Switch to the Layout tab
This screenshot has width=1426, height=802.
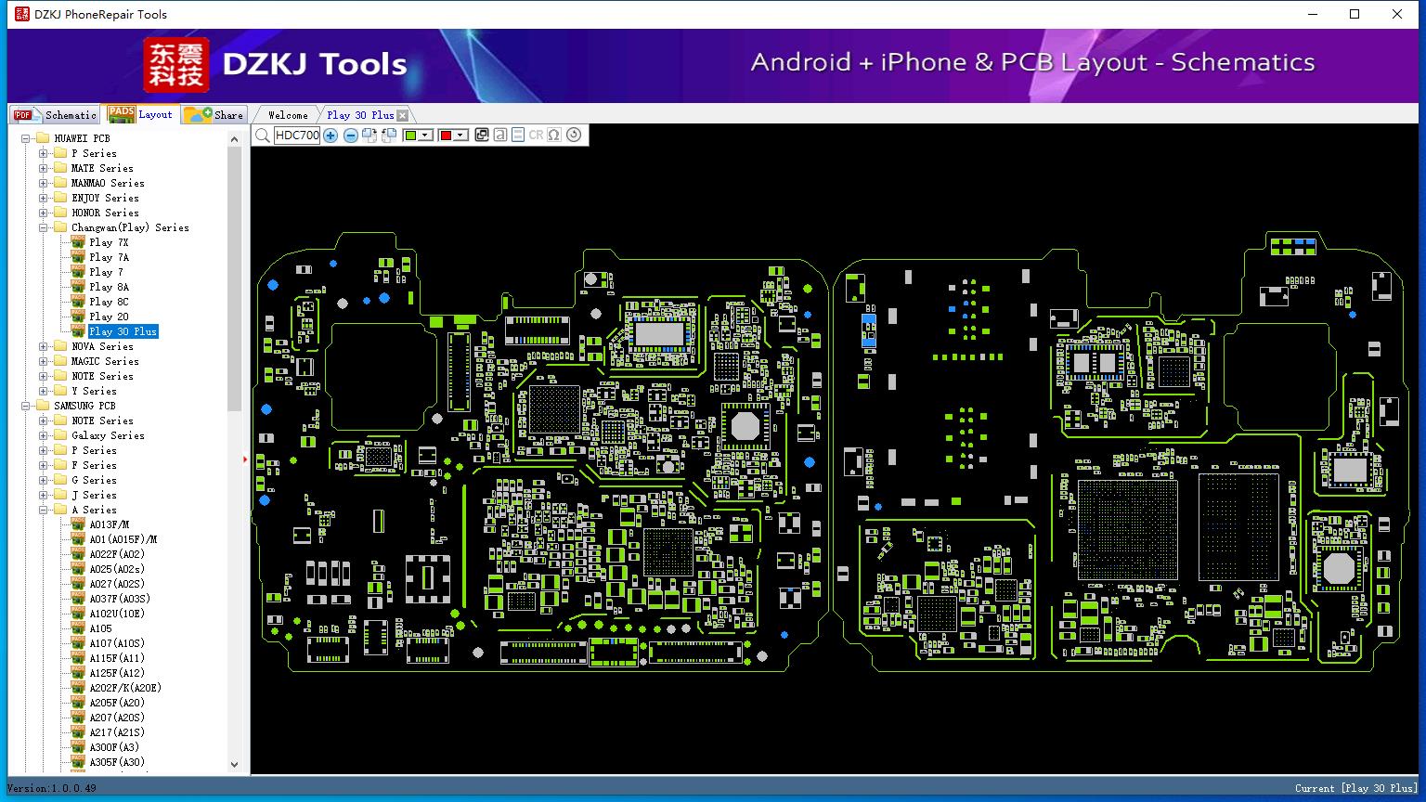[141, 114]
